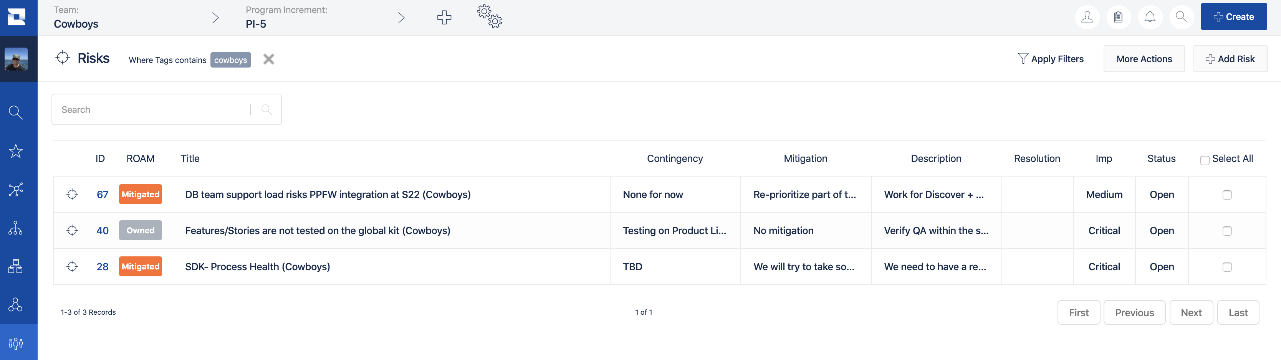Open the favorites star icon in sidebar
Image resolution: width=1281 pixels, height=360 pixels.
[x=15, y=151]
